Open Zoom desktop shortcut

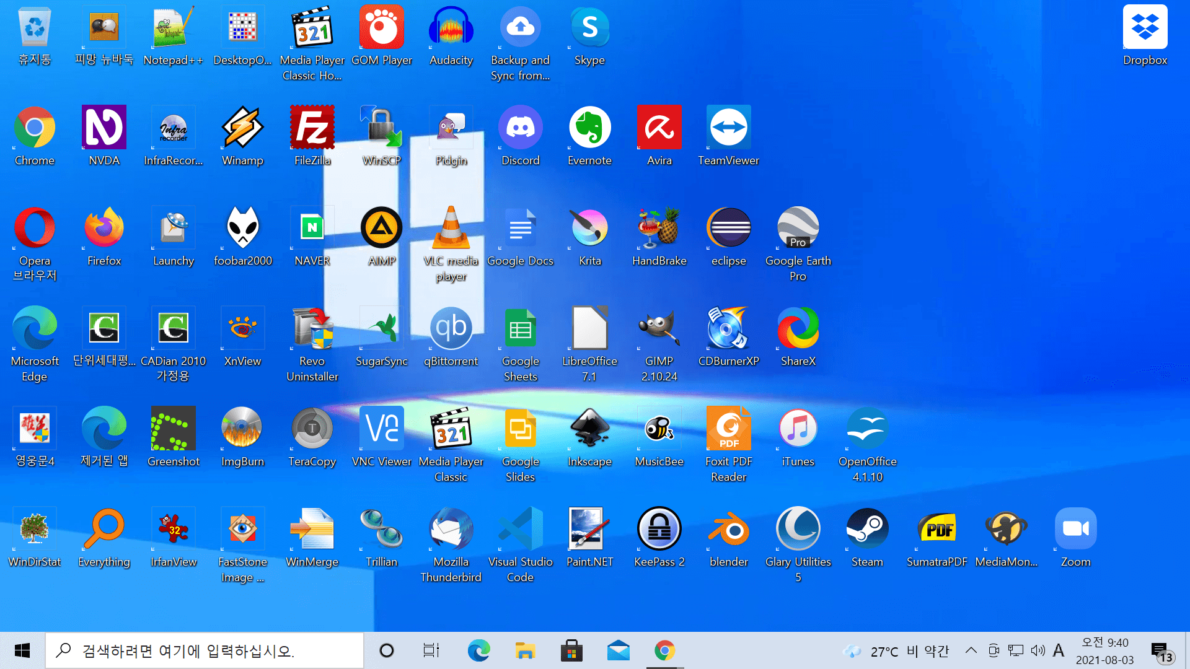[1075, 538]
